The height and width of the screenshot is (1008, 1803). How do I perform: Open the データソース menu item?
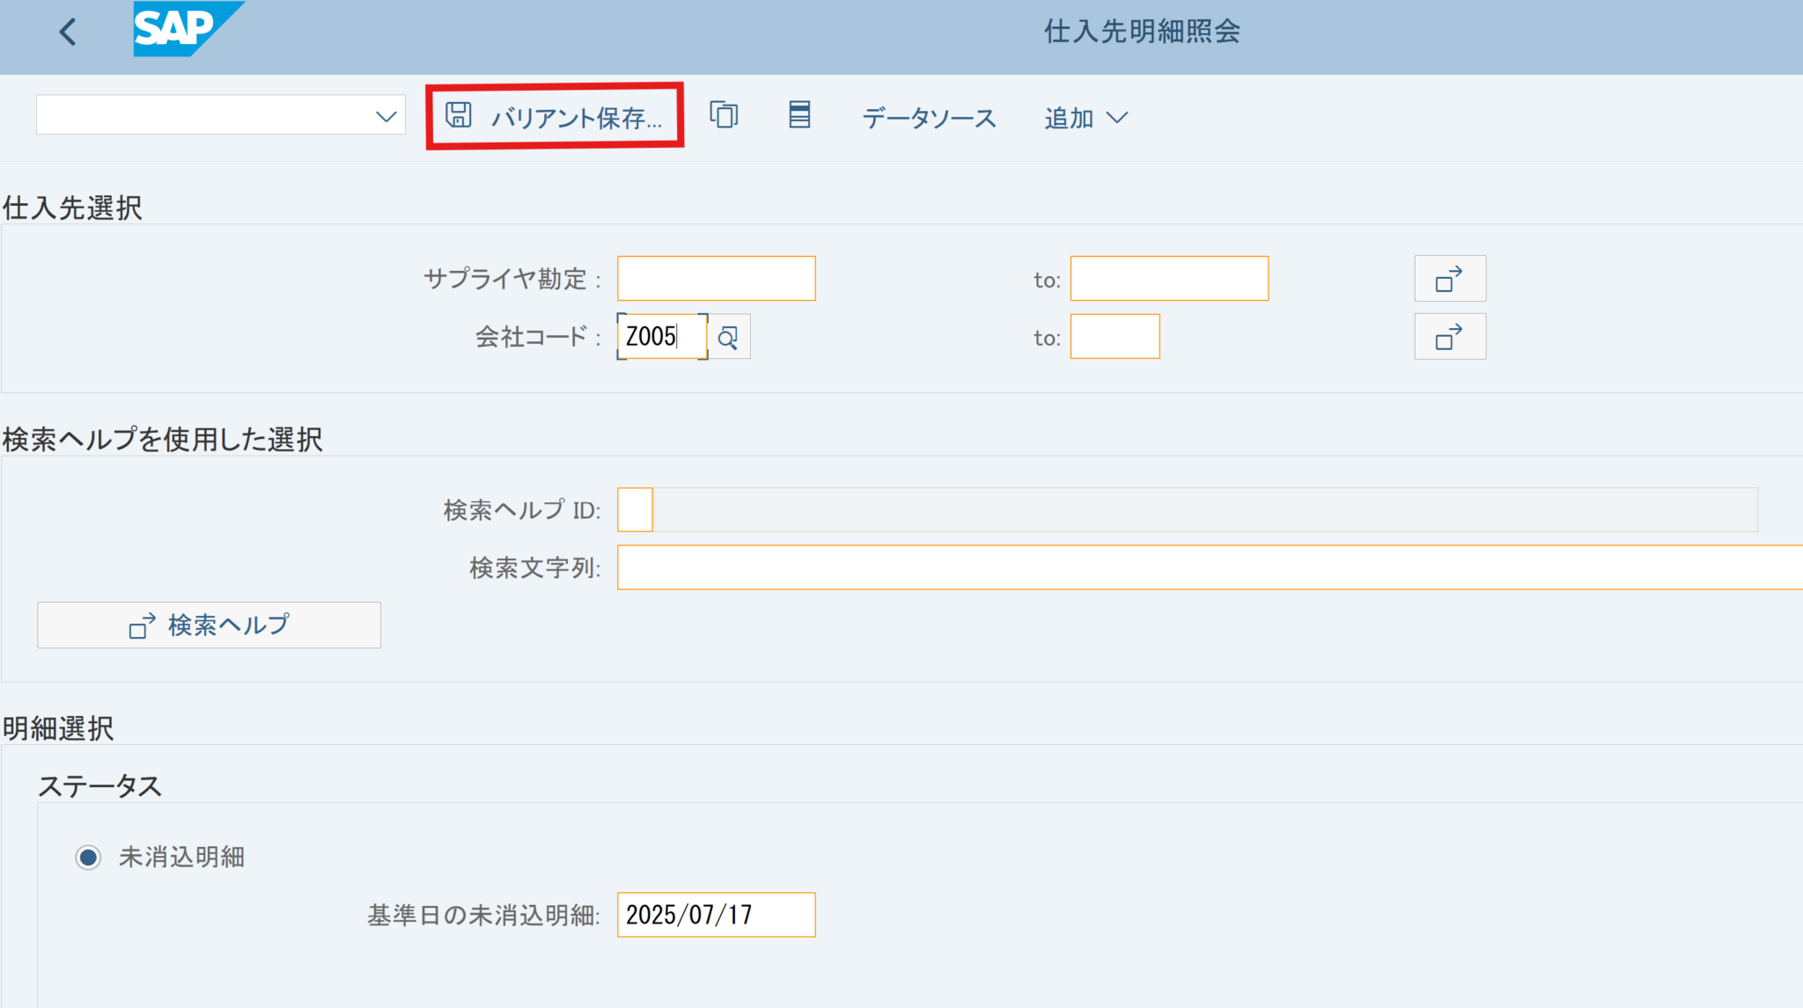[x=929, y=118]
